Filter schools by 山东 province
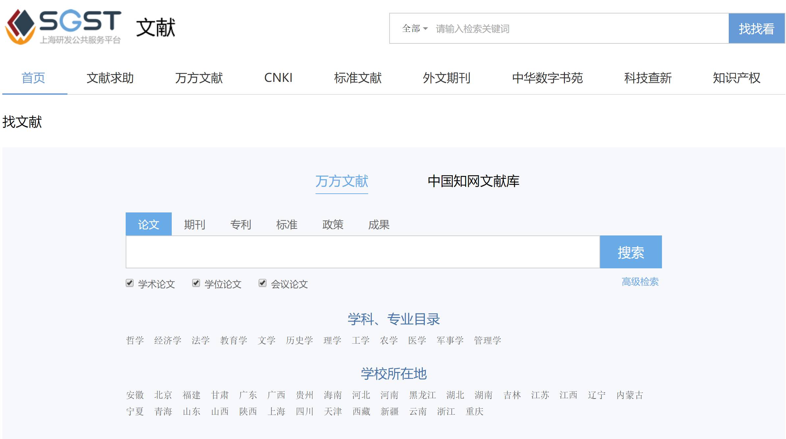Screen dimensions: 786x439 tap(191, 411)
